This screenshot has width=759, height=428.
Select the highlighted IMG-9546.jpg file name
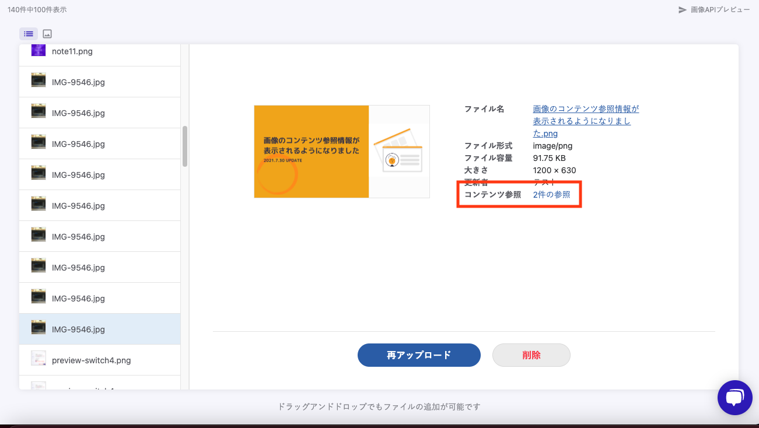click(x=78, y=329)
